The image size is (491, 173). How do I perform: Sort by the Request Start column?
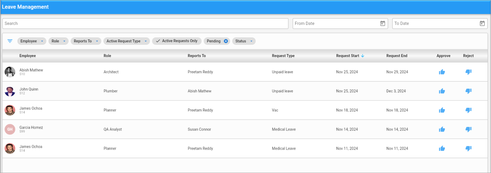(347, 56)
